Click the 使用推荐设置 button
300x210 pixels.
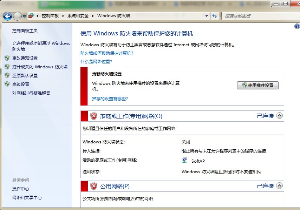pyautogui.click(x=258, y=85)
